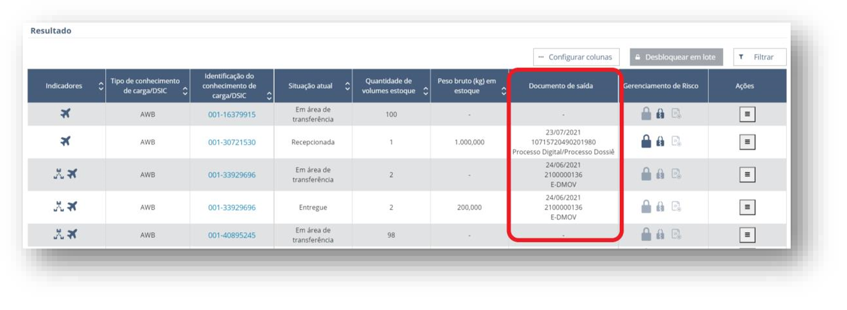Image resolution: width=847 pixels, height=310 pixels.
Task: Click airplane indicator icon in row 001-40895245
Action: [72, 234]
